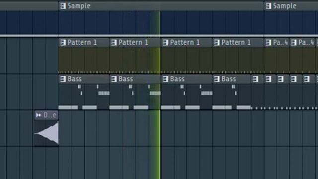This screenshot has width=318, height=179.
Task: Select the second Pa..4 clip title
Action: click(x=306, y=43)
